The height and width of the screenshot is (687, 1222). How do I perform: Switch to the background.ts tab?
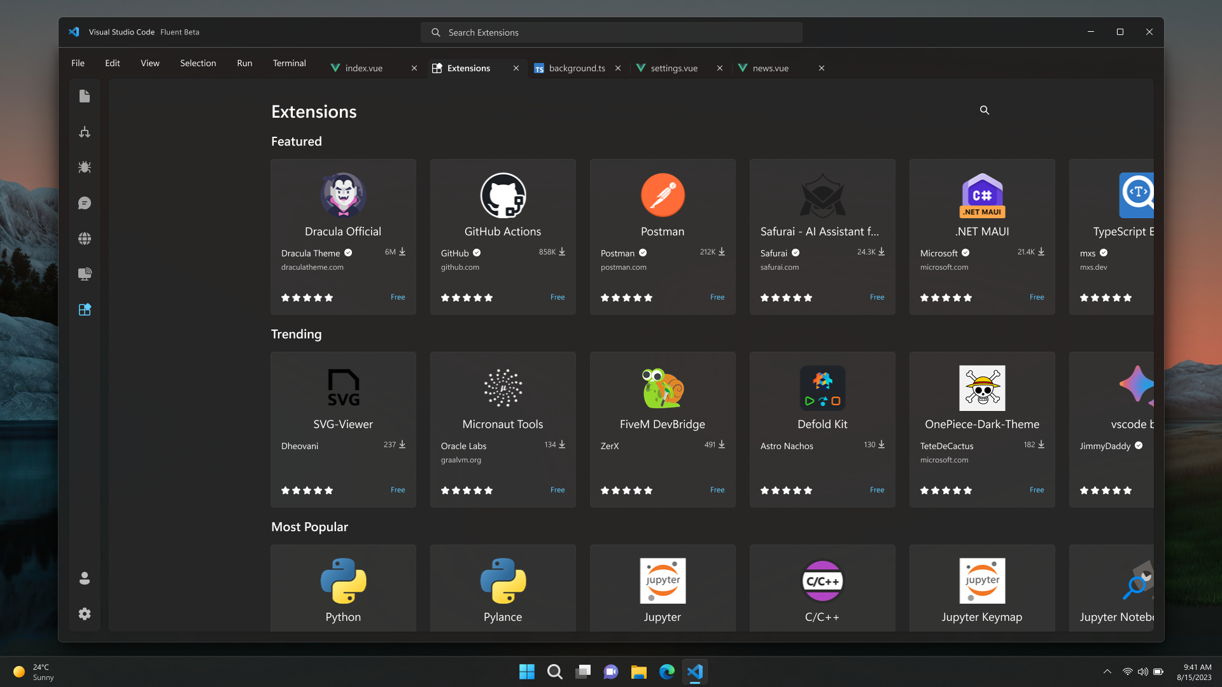(577, 68)
